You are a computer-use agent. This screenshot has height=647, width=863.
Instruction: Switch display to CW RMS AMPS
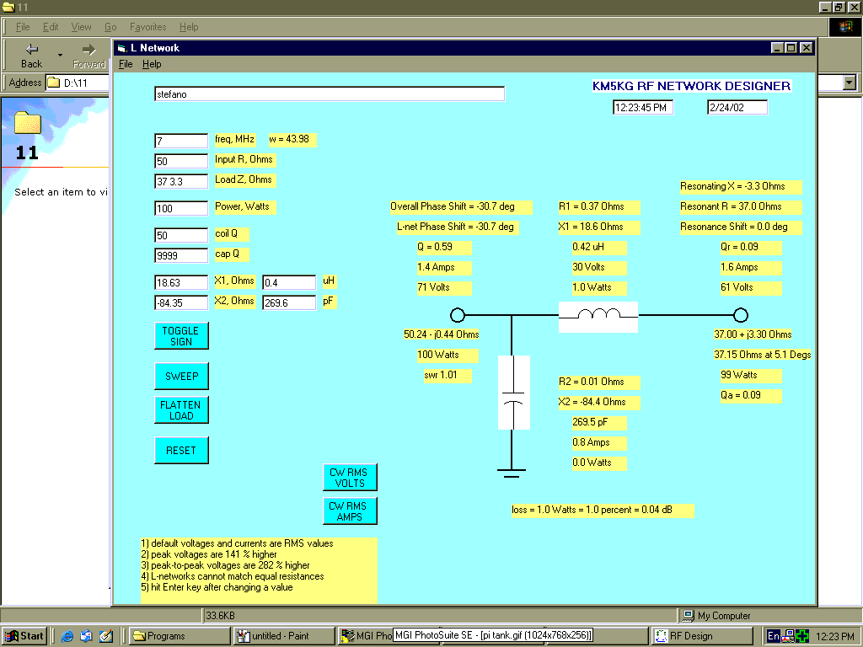pos(350,511)
